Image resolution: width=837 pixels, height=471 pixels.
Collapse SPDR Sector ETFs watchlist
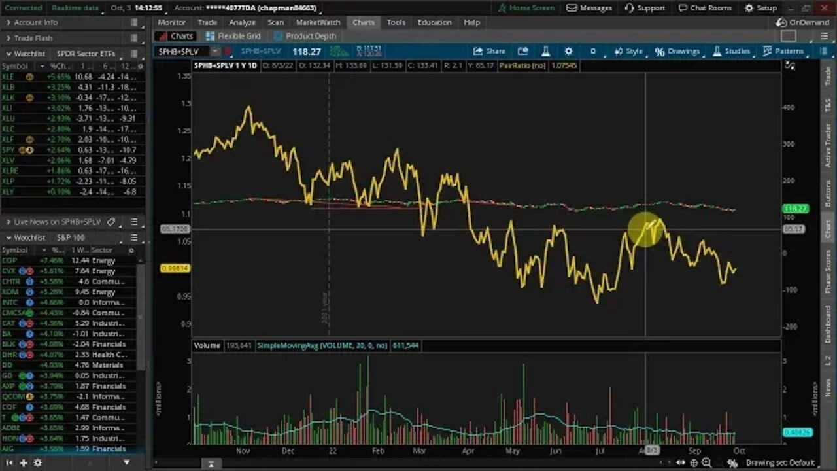8,54
